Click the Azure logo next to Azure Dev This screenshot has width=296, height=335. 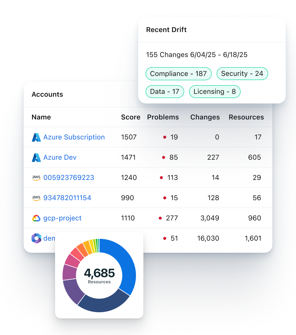click(36, 157)
